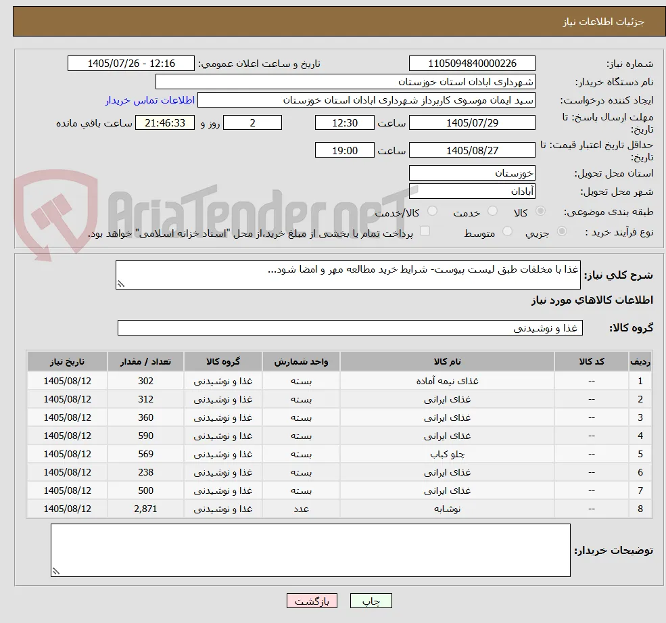This screenshot has height=623, width=666.
Task: Click the delivery province field خوزستان
Action: click(x=472, y=173)
